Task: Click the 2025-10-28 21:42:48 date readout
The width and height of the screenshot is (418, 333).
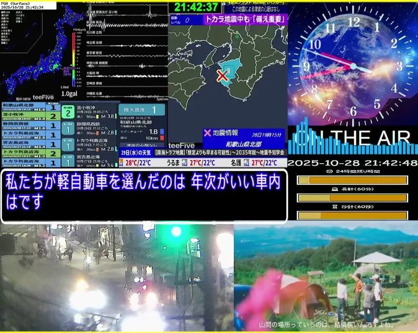Action: click(353, 163)
